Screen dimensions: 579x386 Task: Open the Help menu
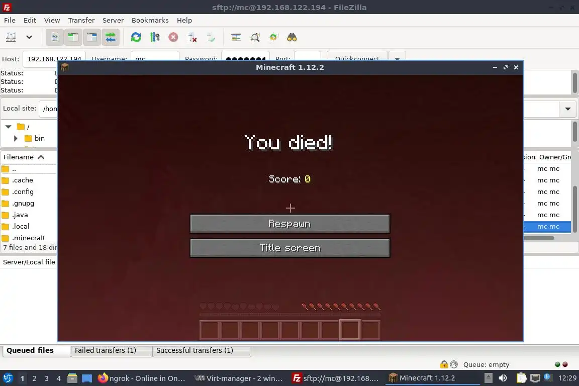pos(184,20)
